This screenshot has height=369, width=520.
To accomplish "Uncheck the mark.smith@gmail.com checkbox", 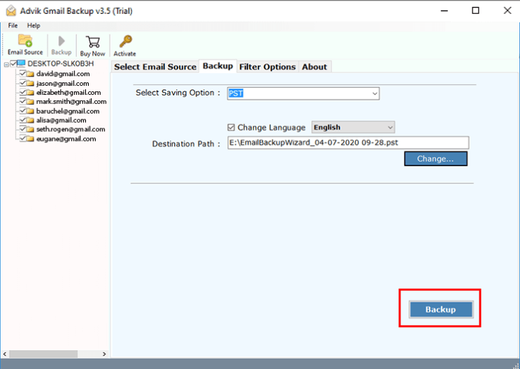I will pyautogui.click(x=22, y=101).
